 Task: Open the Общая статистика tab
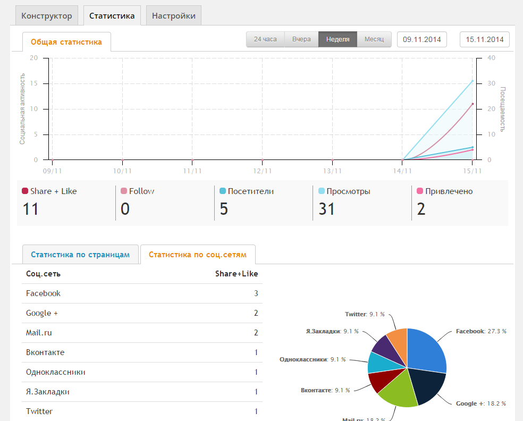point(66,42)
